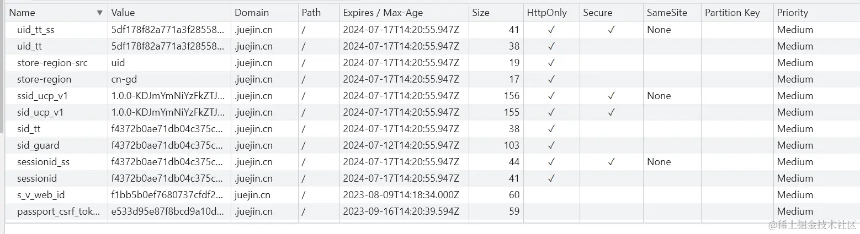Sort cookies by Size column

(481, 13)
